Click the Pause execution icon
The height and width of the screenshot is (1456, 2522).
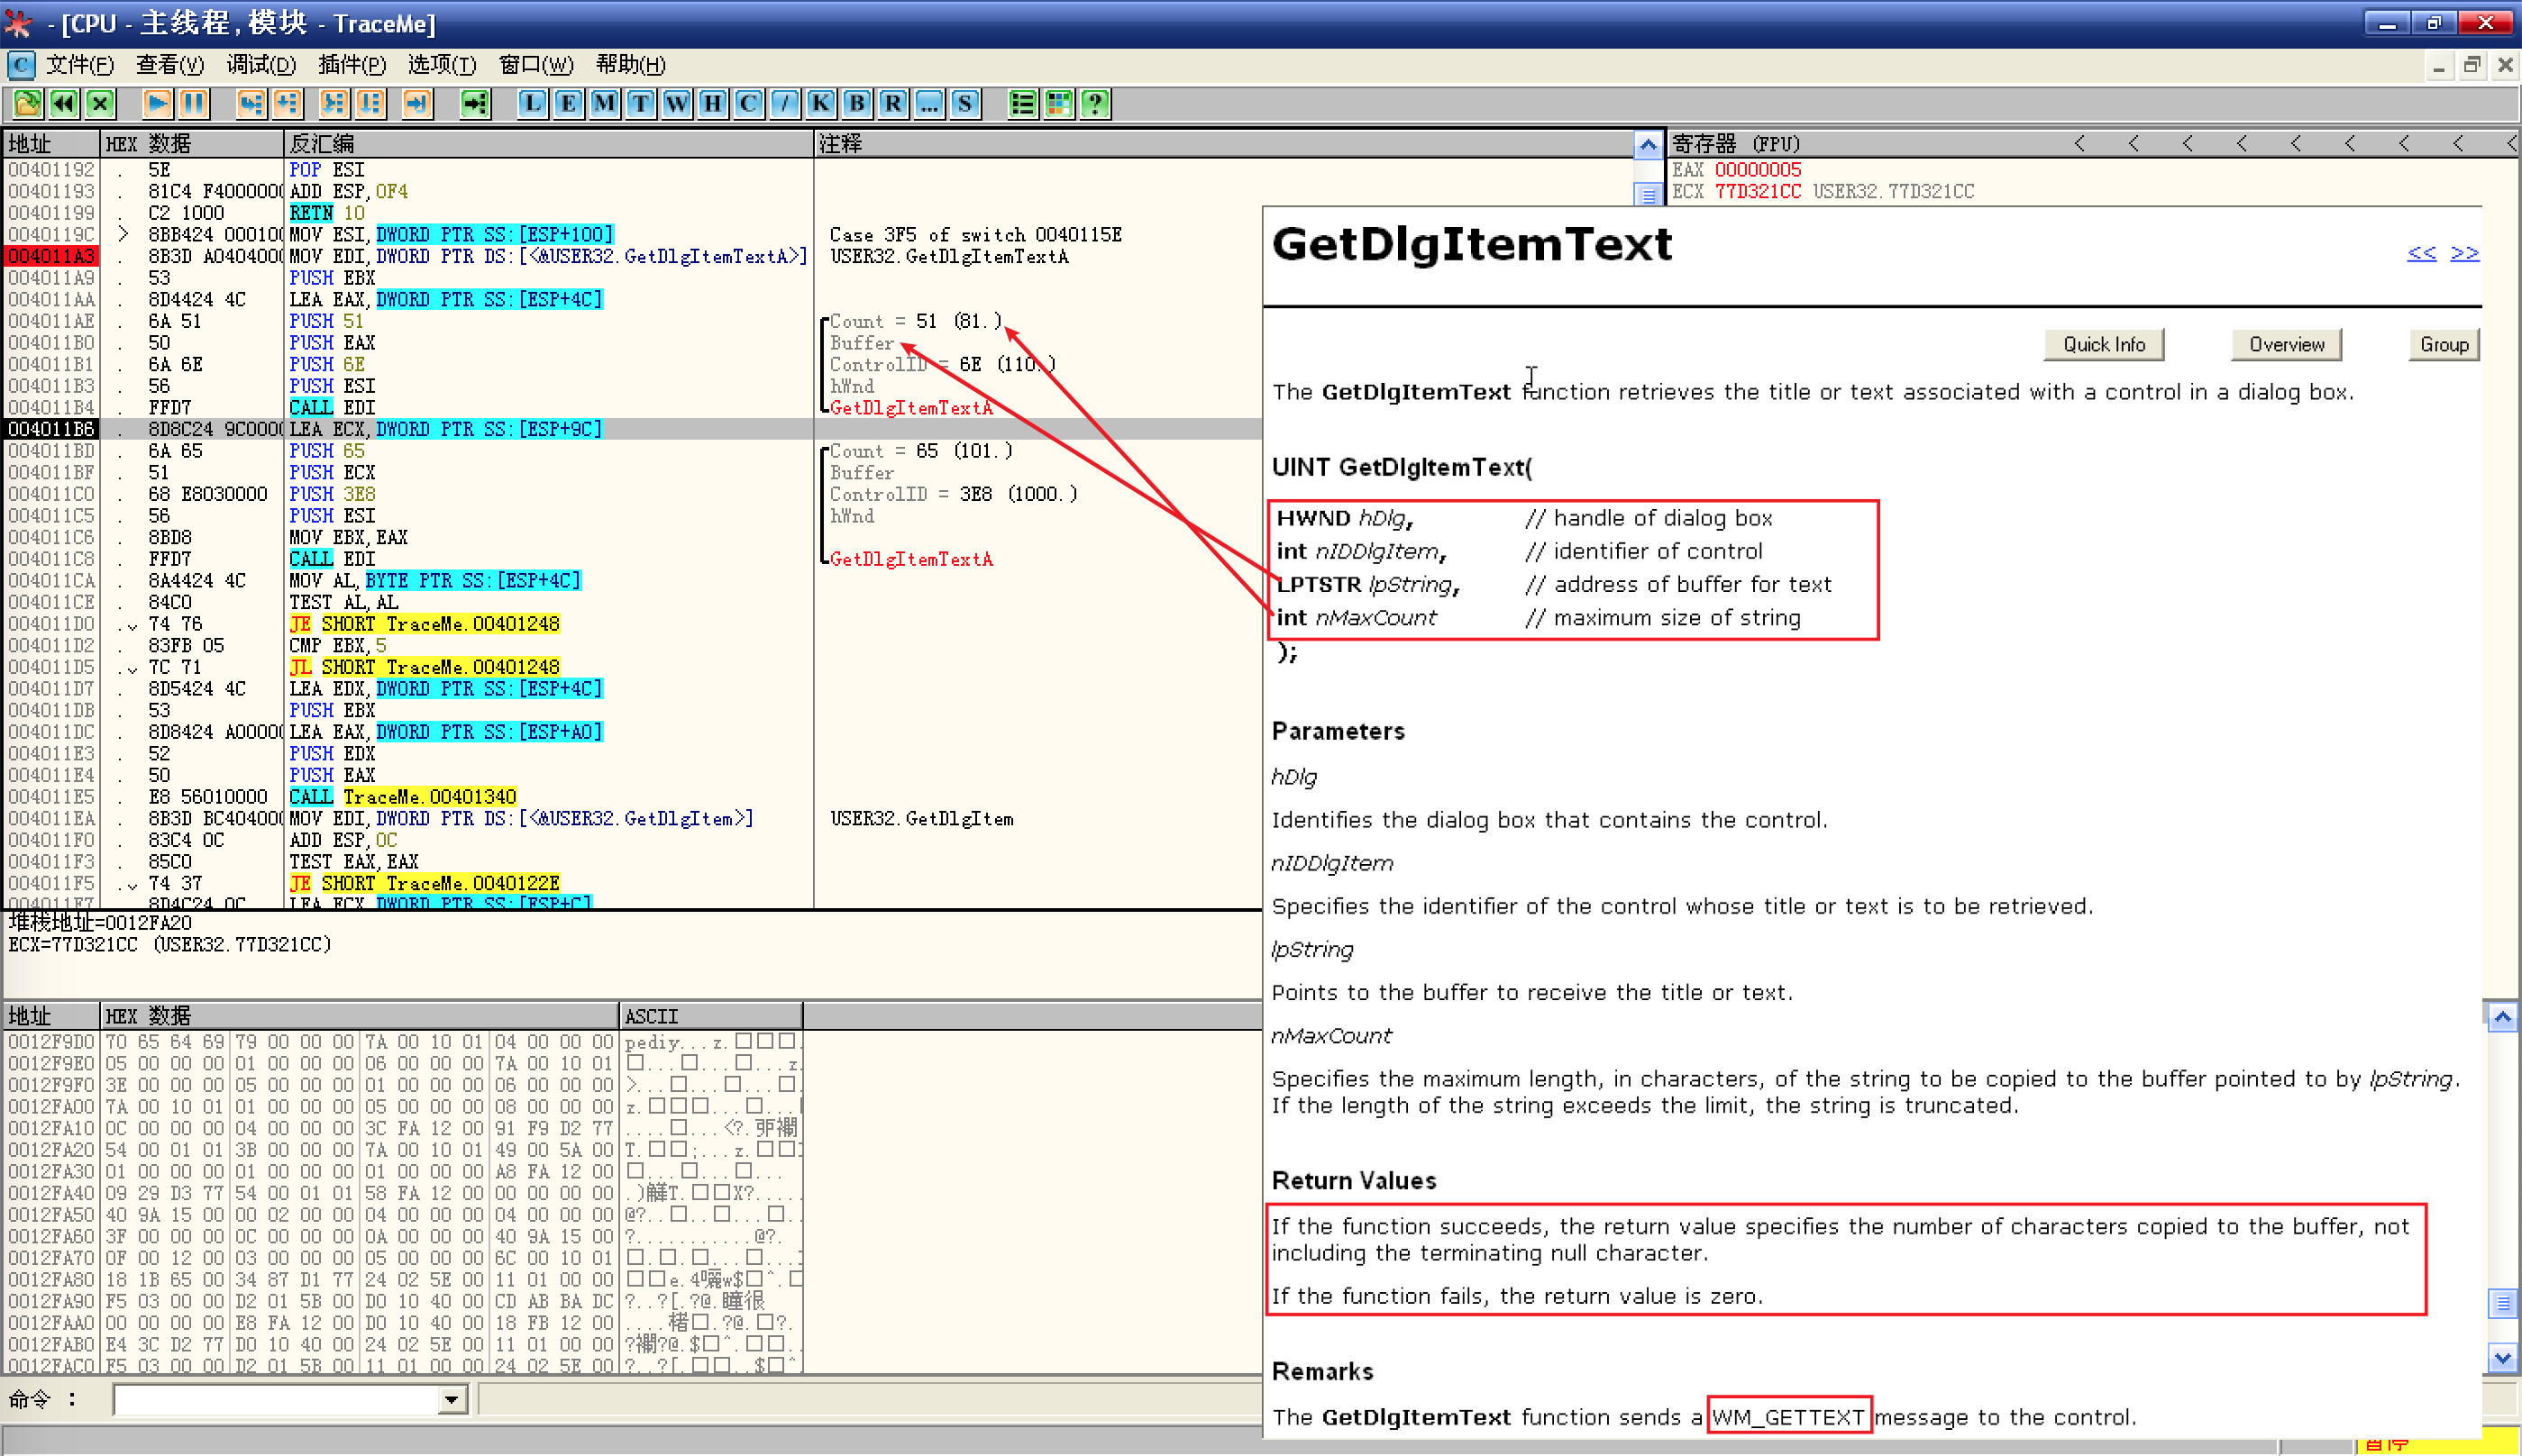(x=194, y=103)
